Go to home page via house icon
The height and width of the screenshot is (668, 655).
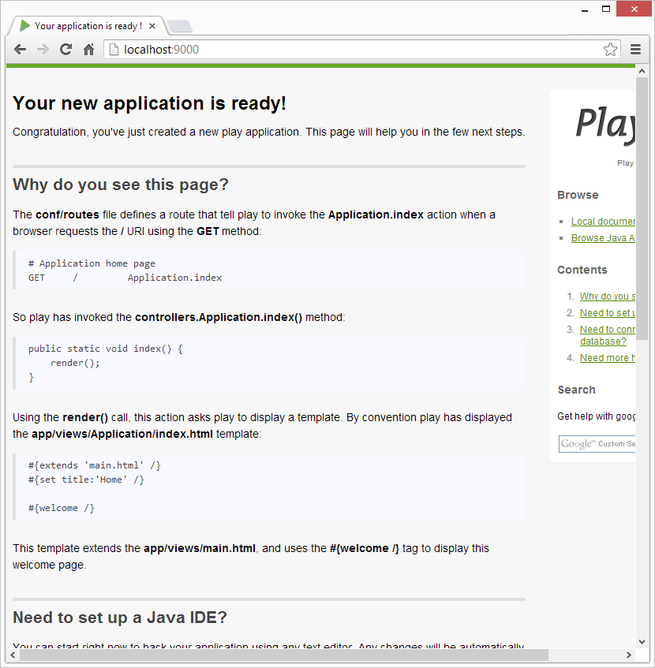[x=88, y=50]
